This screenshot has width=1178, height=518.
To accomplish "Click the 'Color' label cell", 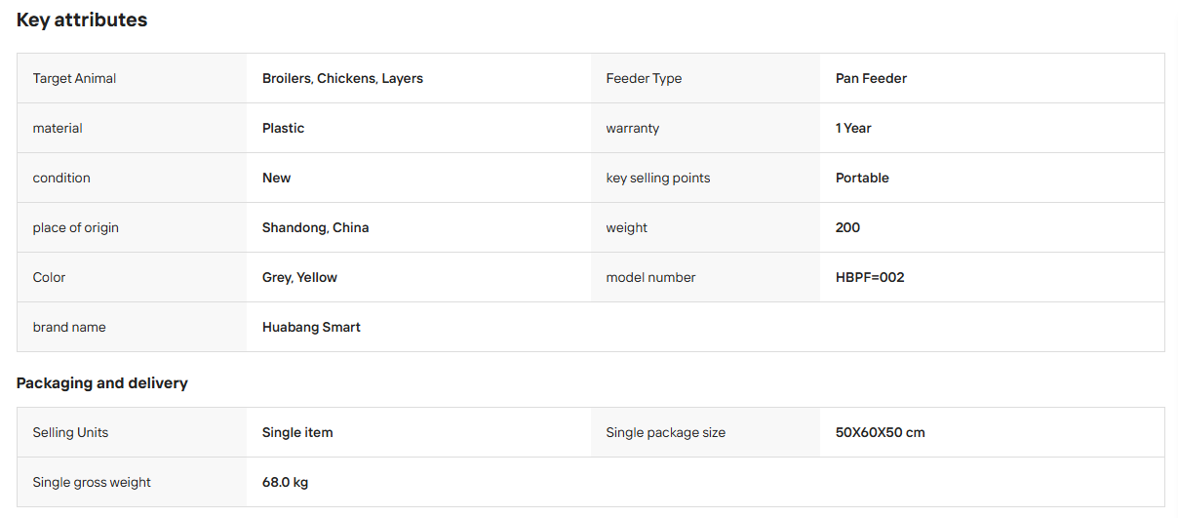I will click(132, 277).
